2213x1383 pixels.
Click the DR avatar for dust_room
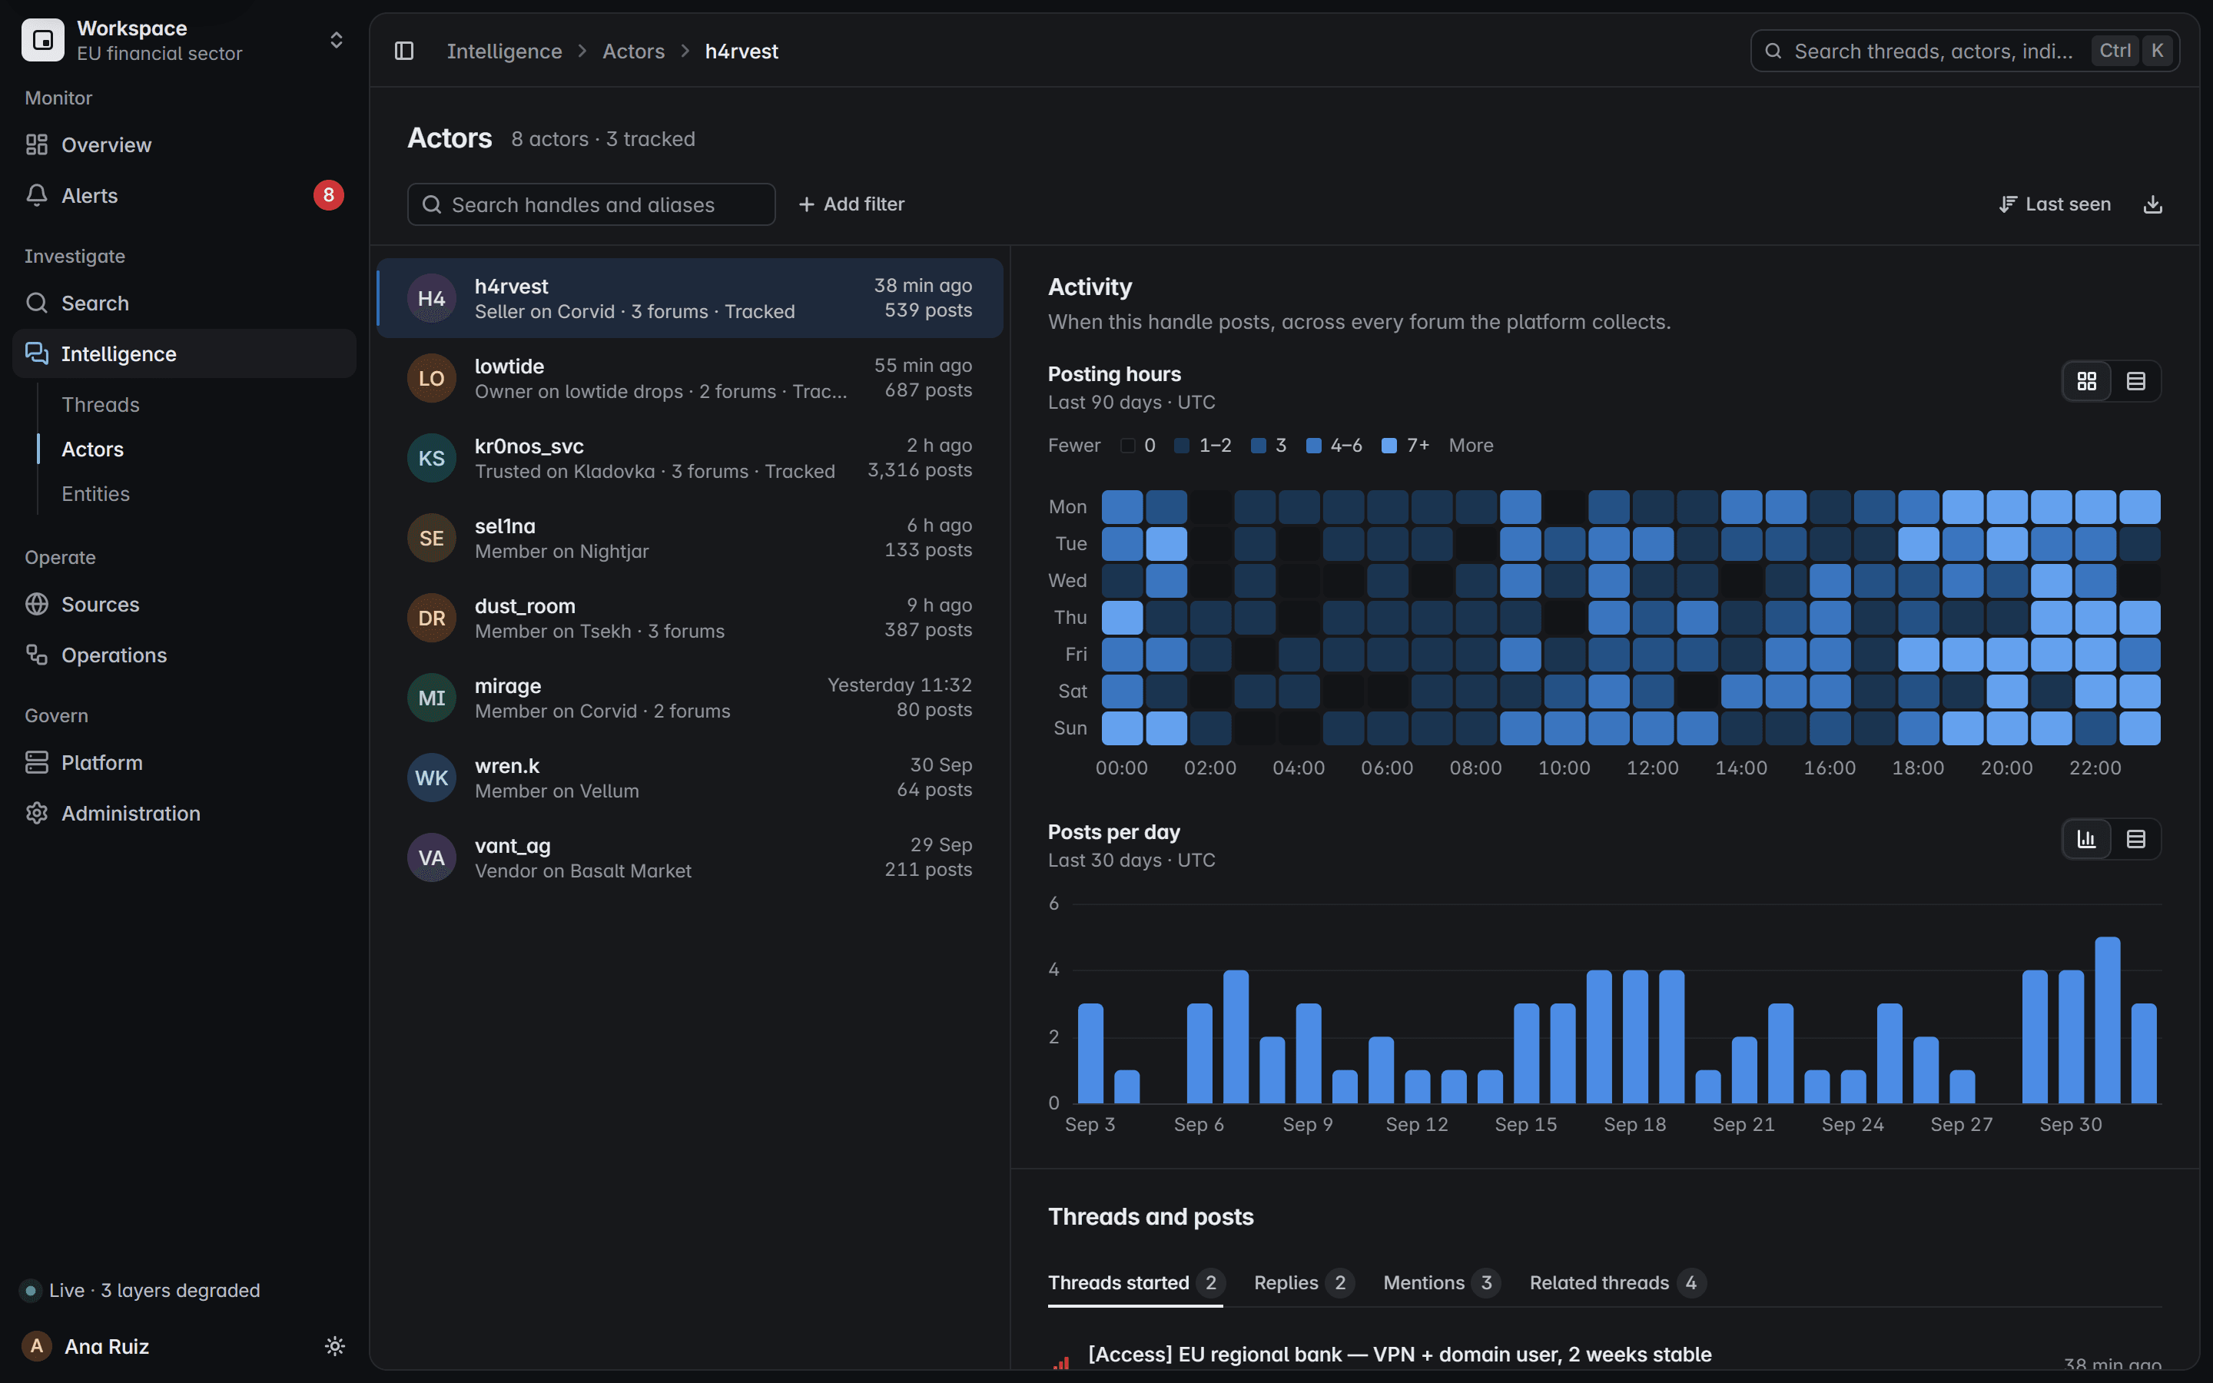point(432,619)
